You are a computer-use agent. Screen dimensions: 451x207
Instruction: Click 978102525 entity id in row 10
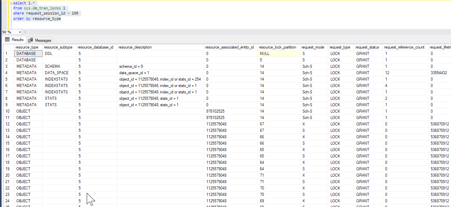coord(231,111)
